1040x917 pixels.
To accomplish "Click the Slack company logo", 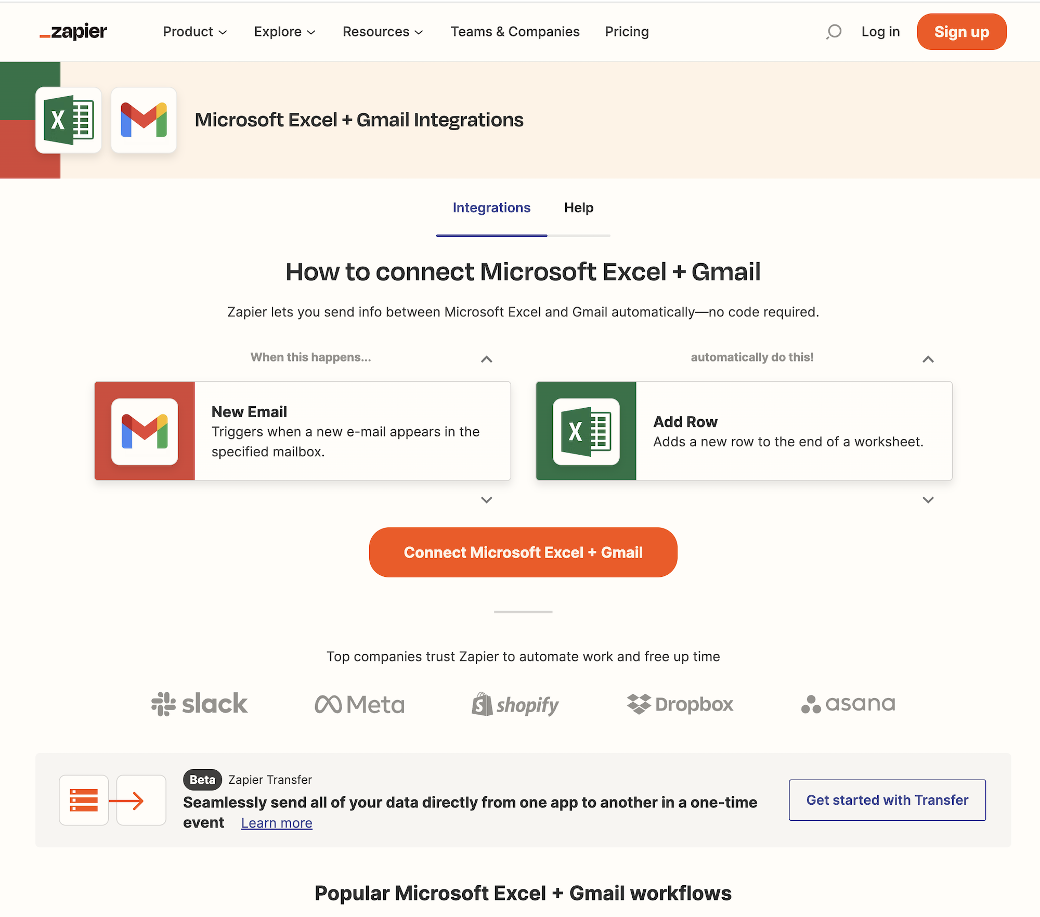I will pos(199,704).
